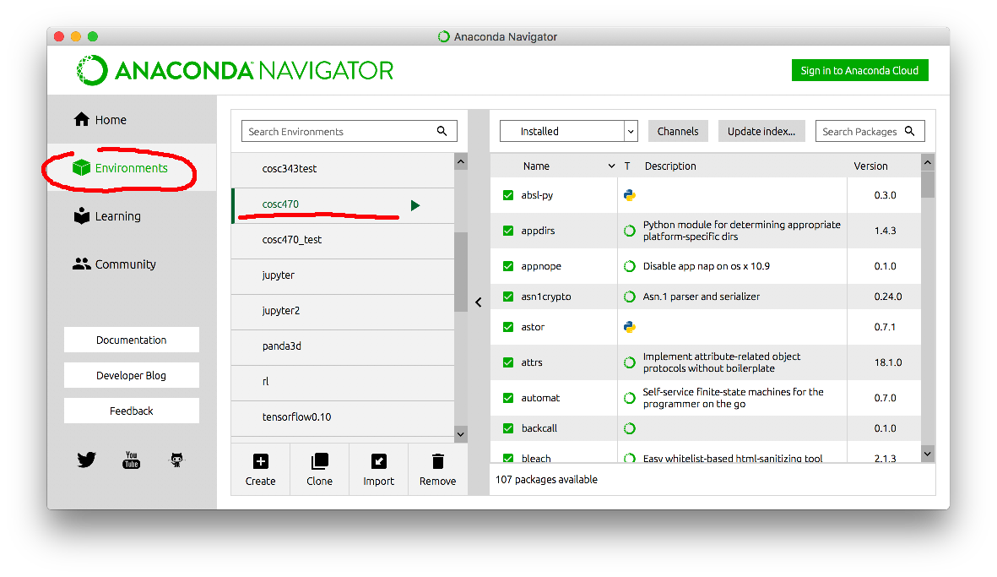Collapse the environments panel with left chevron
997x577 pixels.
[479, 302]
